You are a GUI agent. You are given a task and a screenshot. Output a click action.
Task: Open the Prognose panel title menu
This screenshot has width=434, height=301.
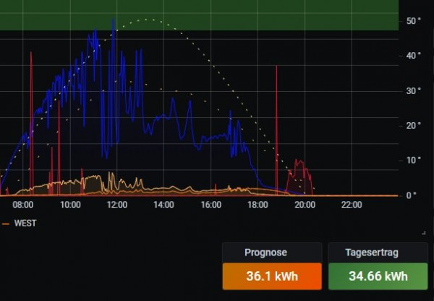pyautogui.click(x=267, y=253)
